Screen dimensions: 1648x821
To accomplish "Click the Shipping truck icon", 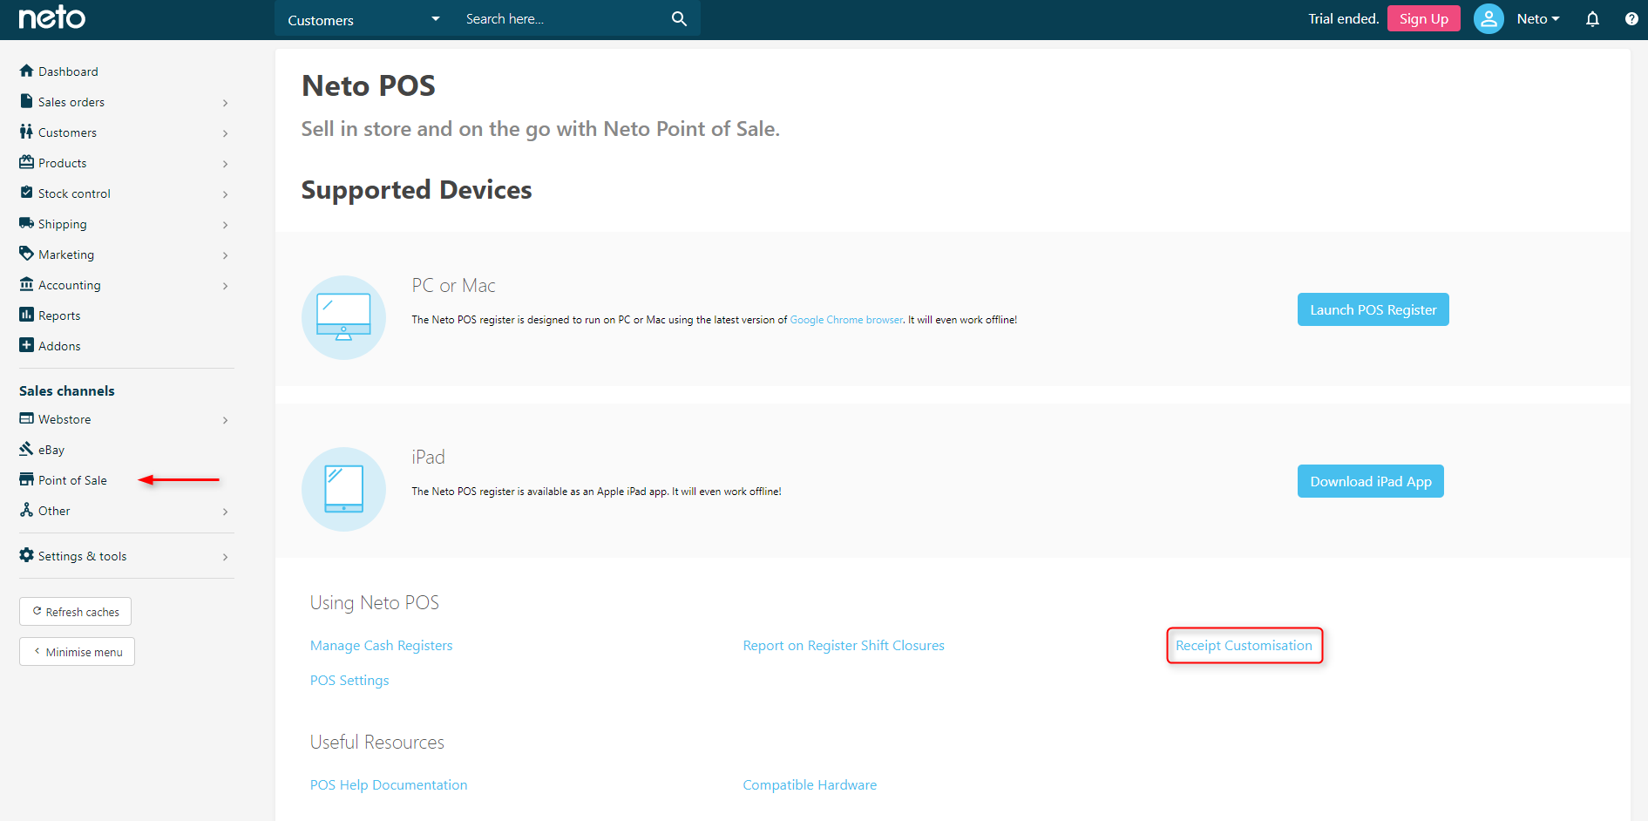I will (26, 223).
